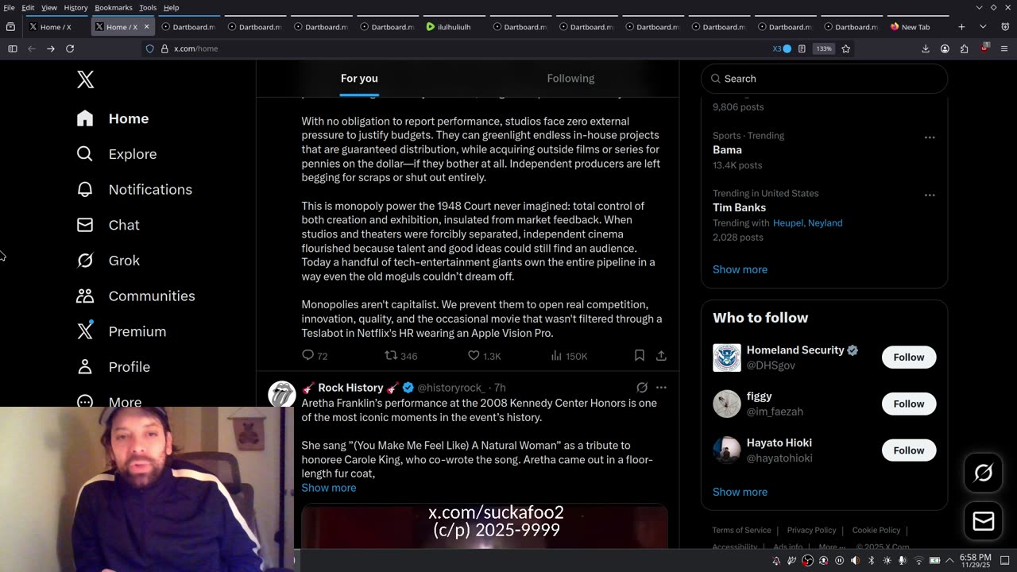Follow Hayato Hioki
The height and width of the screenshot is (572, 1017).
(x=908, y=450)
